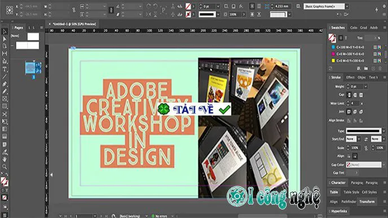Image resolution: width=388 pixels, height=218 pixels.
Task: Open stroke type dropdown in control bar
Action: 218,15
